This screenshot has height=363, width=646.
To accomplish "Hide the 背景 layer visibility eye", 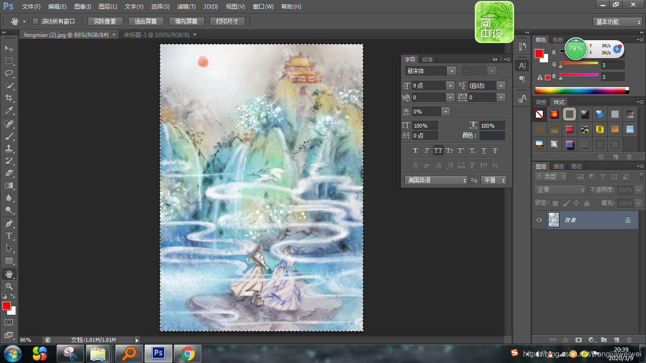I will point(539,220).
